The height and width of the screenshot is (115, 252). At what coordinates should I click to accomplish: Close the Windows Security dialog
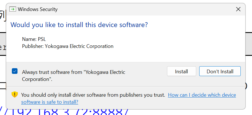[238, 9]
